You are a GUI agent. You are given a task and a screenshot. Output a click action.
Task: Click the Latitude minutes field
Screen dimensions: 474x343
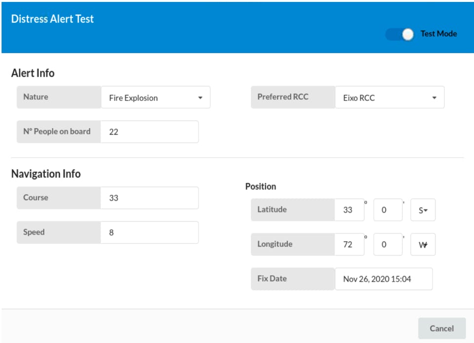tap(388, 209)
